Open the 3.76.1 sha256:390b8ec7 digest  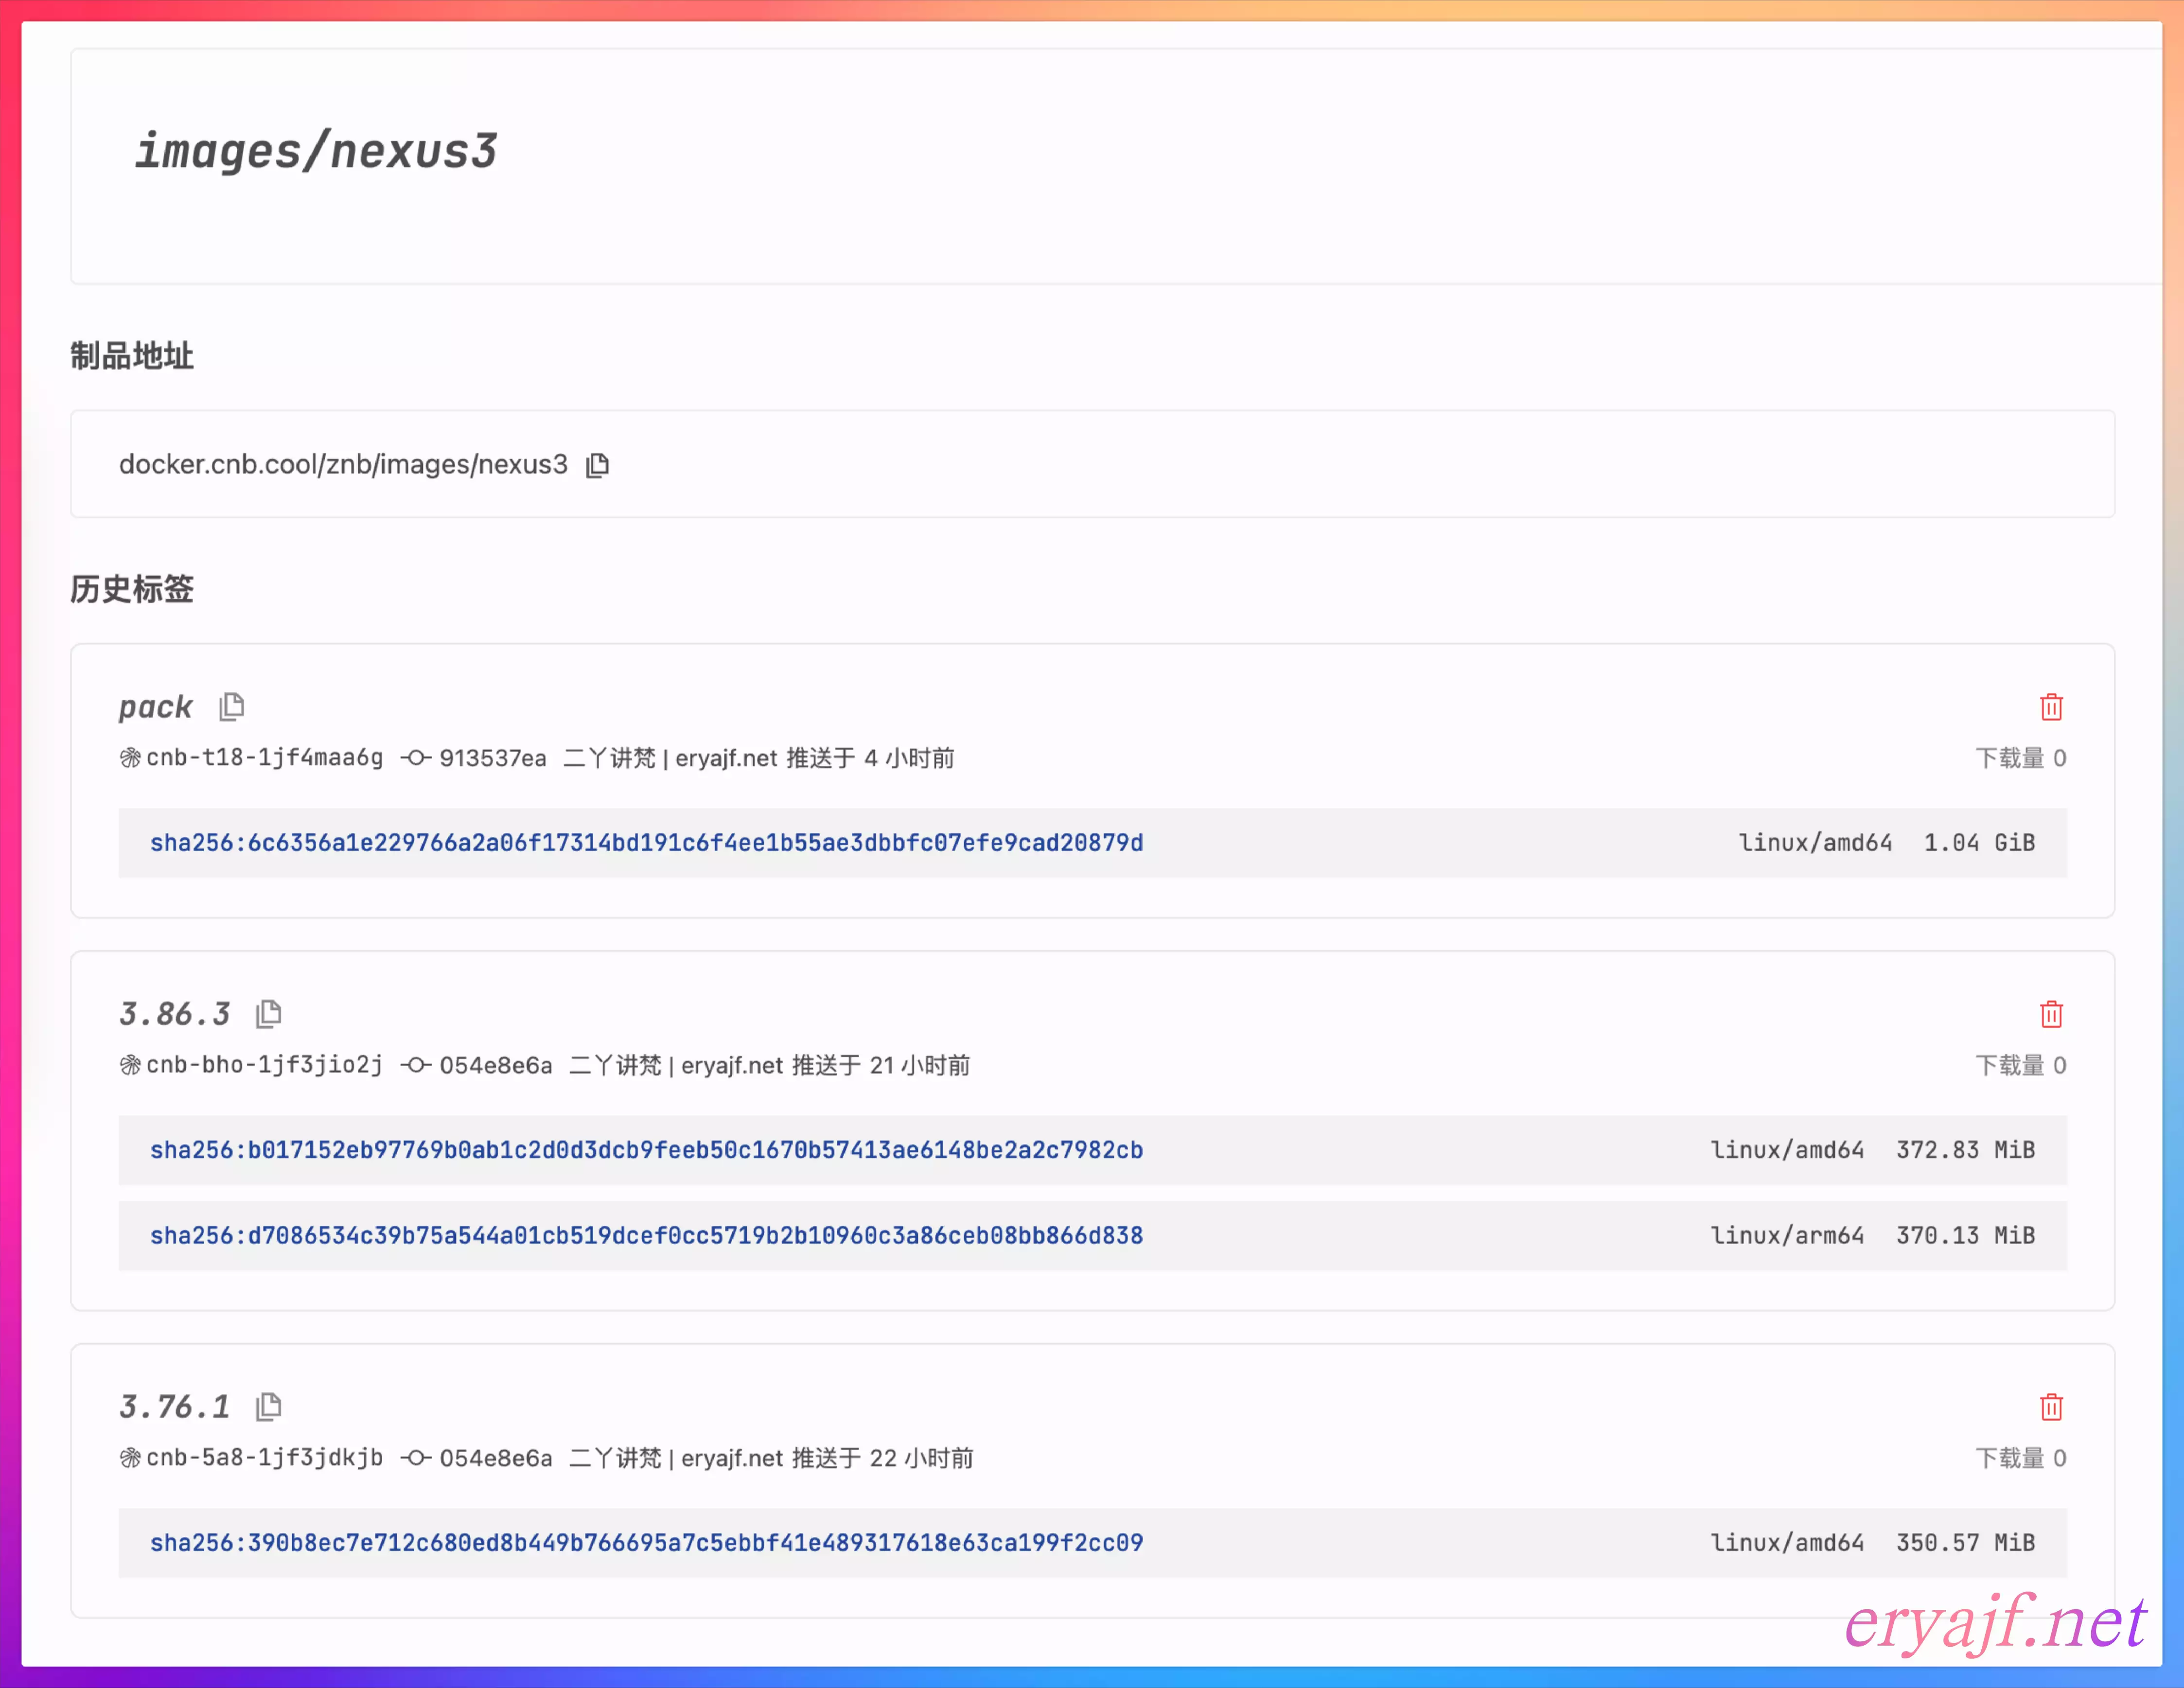coord(646,1543)
